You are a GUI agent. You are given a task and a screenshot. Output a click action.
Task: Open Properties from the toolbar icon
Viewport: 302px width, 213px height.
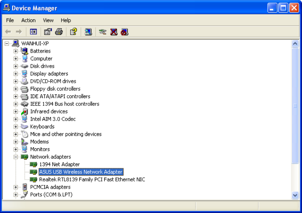(48, 32)
